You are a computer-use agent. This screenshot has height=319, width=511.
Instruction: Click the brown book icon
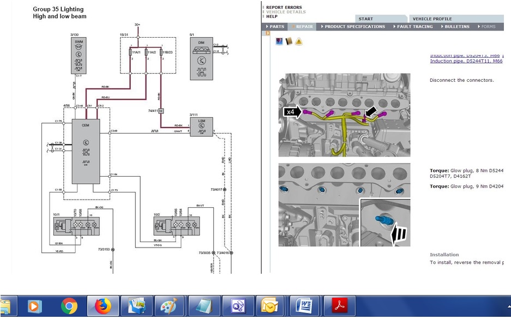[x=288, y=41]
